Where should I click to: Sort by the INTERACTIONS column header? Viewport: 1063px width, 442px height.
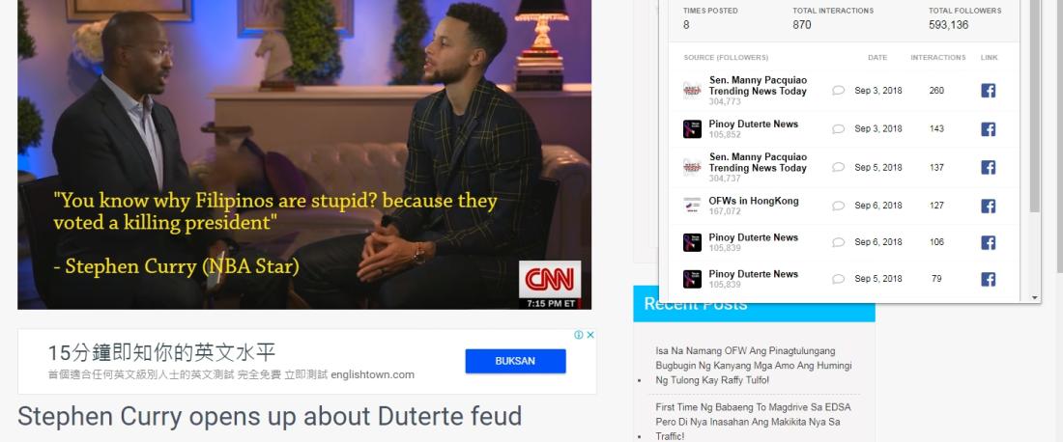937,58
